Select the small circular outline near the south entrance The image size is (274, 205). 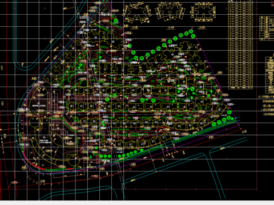tap(73, 160)
